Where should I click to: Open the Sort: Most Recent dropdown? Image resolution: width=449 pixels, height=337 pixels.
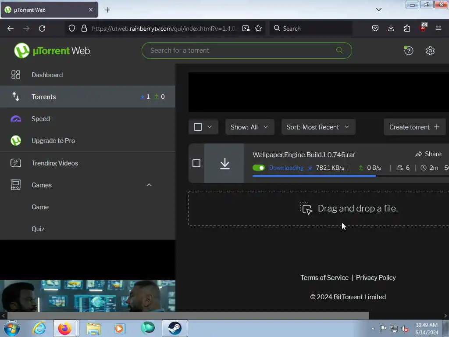coord(318,127)
